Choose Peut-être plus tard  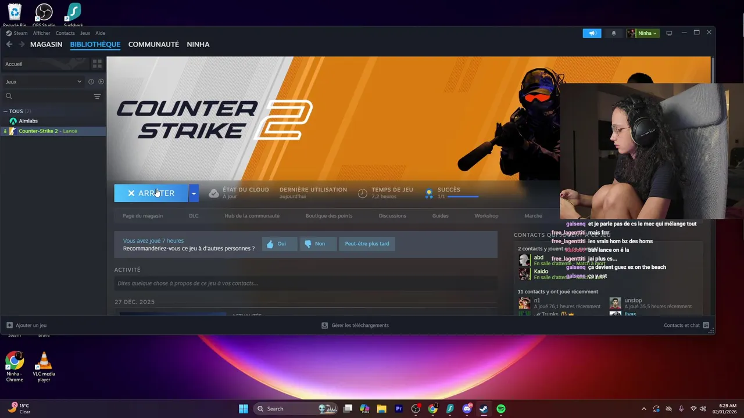[x=367, y=244]
